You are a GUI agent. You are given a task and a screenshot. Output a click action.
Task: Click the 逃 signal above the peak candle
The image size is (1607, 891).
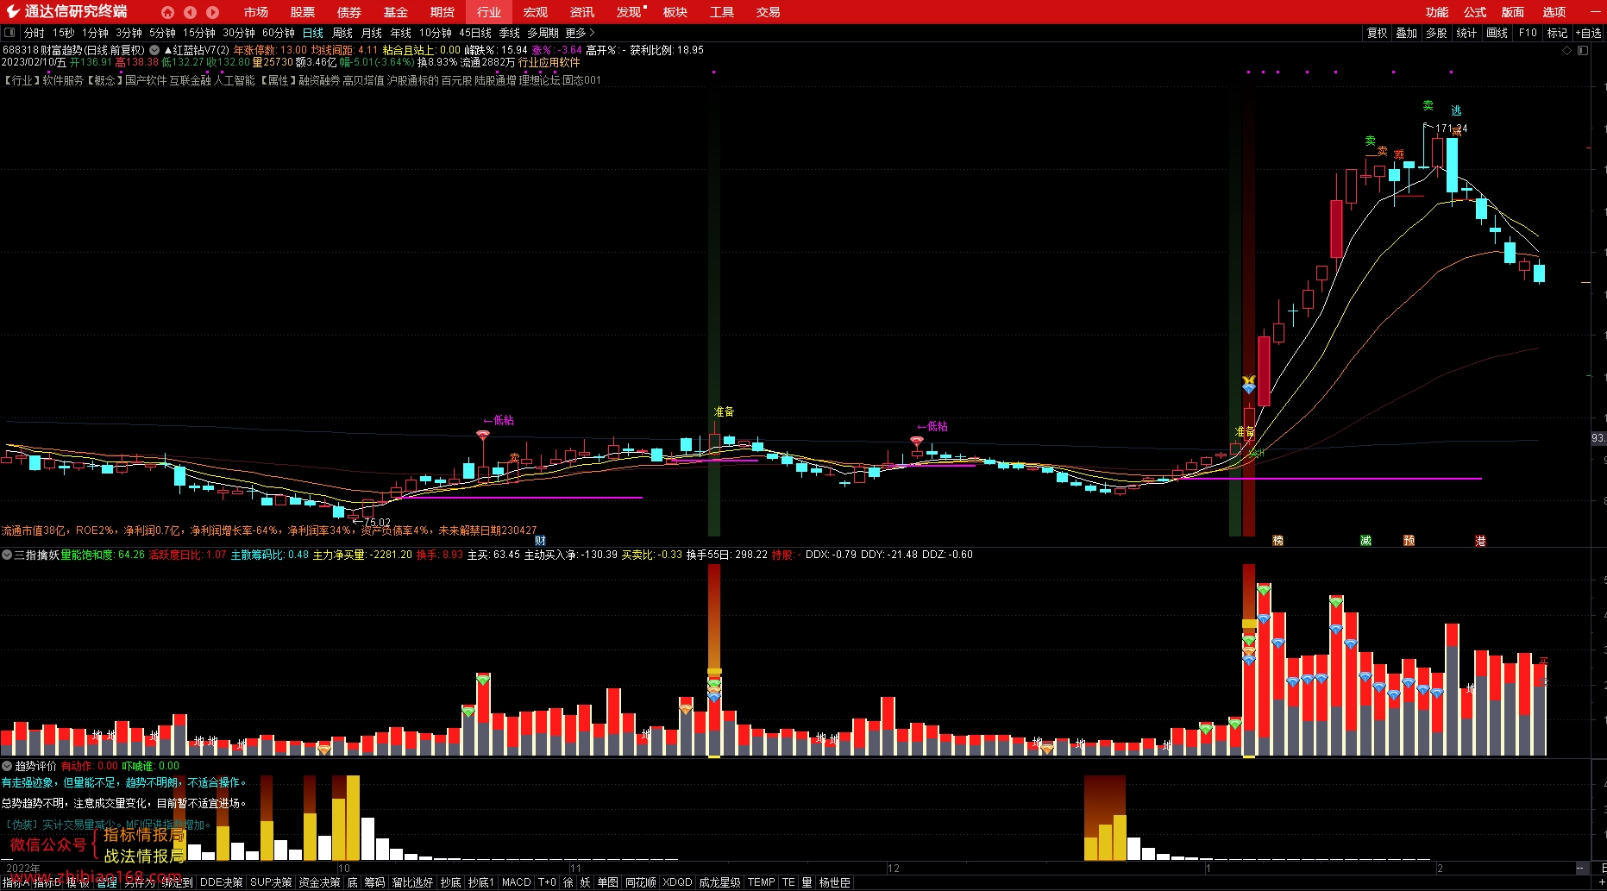pos(1456,110)
